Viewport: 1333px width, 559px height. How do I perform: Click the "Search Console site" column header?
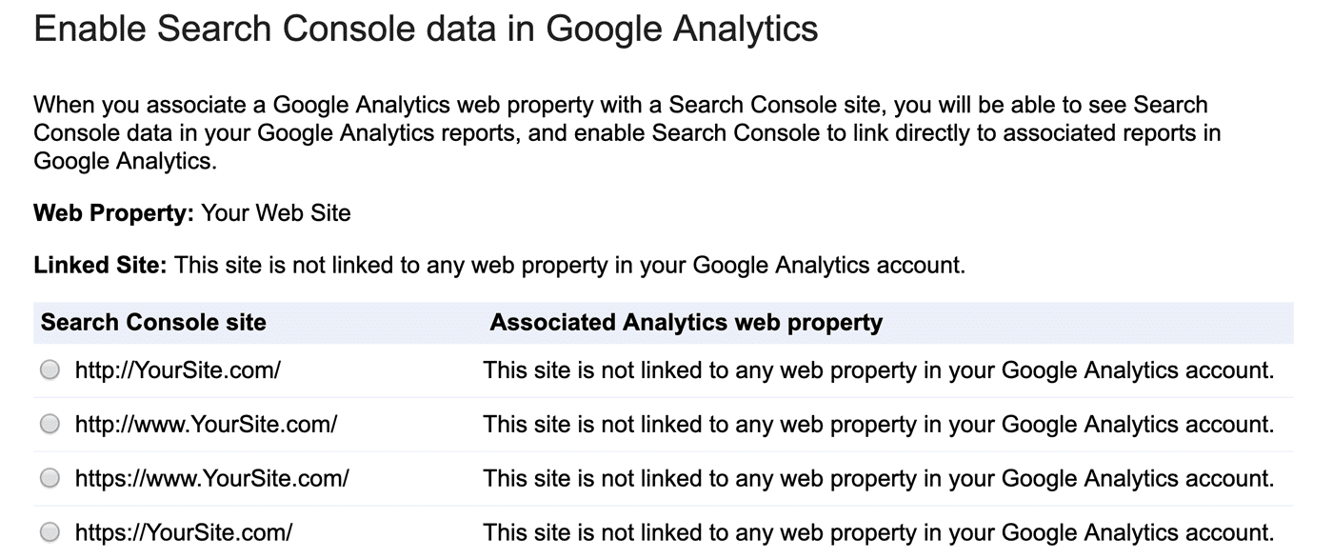tap(153, 323)
